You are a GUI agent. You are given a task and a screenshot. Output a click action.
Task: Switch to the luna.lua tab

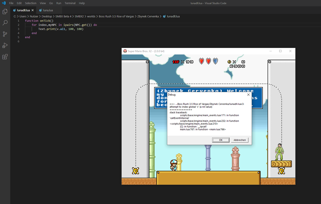[x=48, y=10]
